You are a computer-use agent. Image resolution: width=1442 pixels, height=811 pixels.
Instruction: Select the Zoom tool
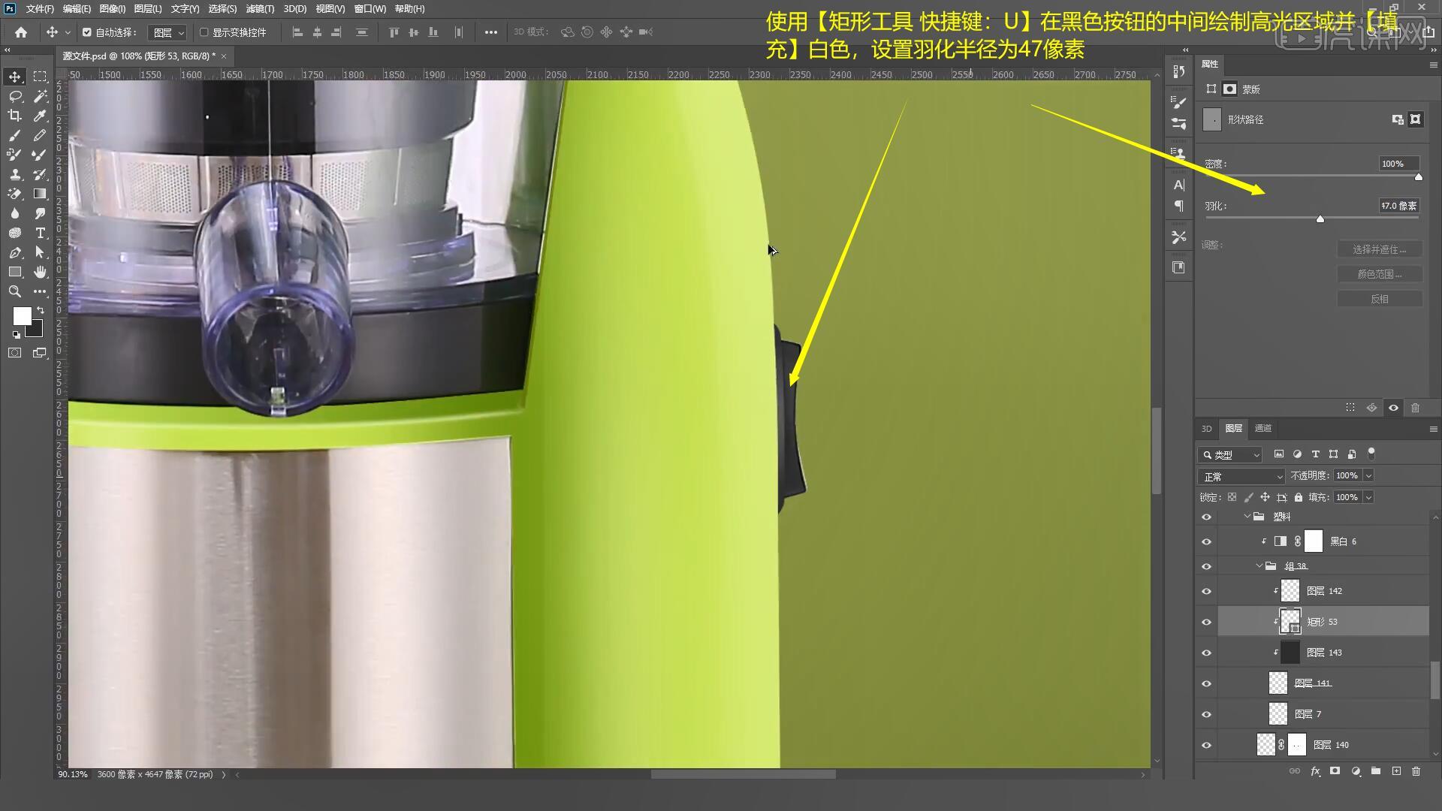click(x=14, y=291)
